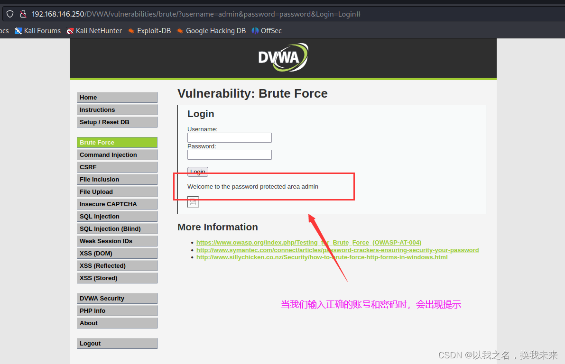Open XSS (DOM) page

[x=117, y=254]
